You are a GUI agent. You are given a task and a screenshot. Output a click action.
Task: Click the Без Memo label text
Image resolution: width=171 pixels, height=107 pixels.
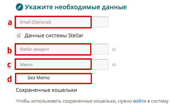(39, 78)
